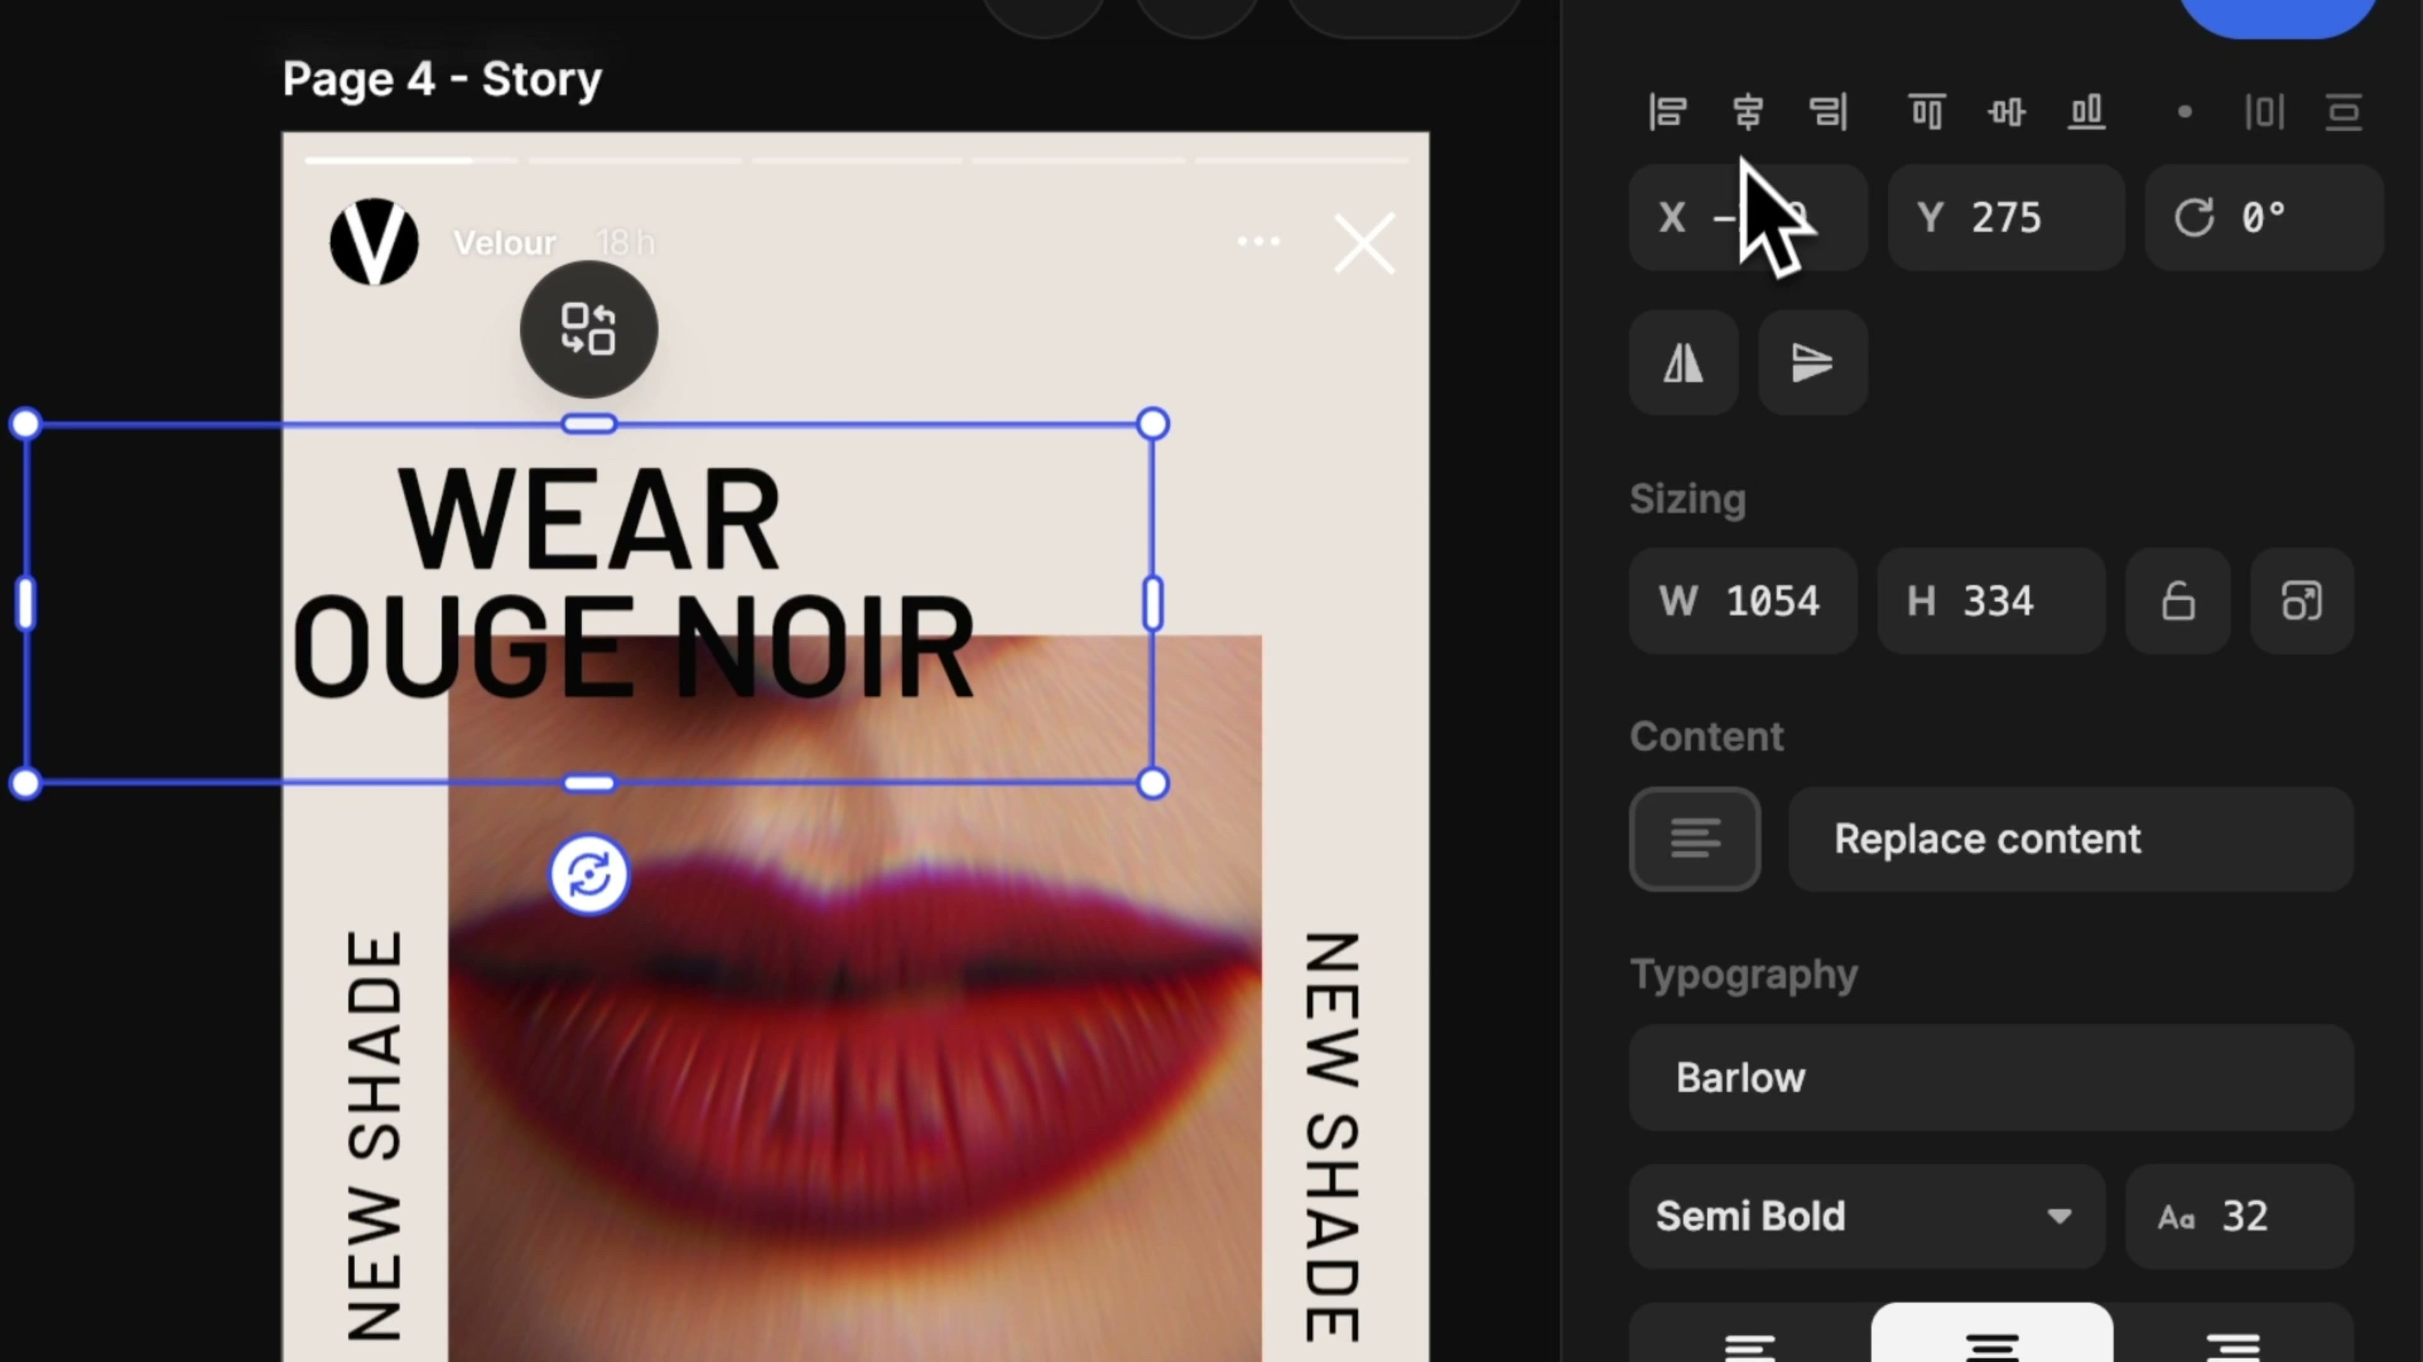Click the Y position field showing 275
2423x1362 pixels.
tap(2005, 218)
